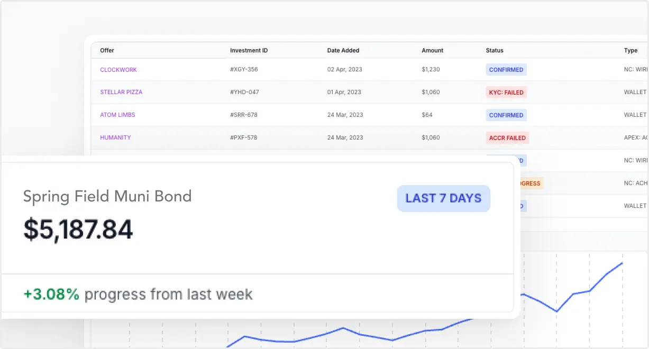
Task: Select investment ID #XGY-356
Action: click(x=244, y=70)
